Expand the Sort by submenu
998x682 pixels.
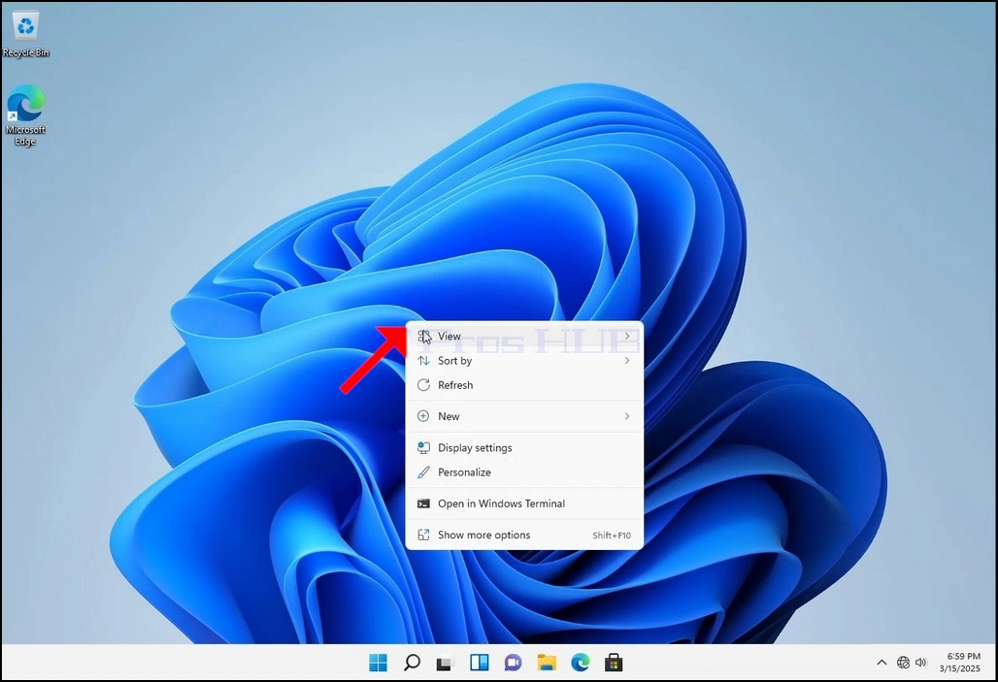(524, 361)
